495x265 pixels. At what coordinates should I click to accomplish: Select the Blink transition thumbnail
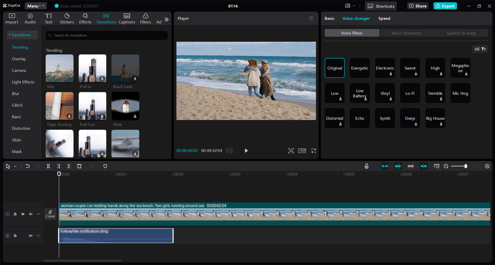pyautogui.click(x=125, y=106)
